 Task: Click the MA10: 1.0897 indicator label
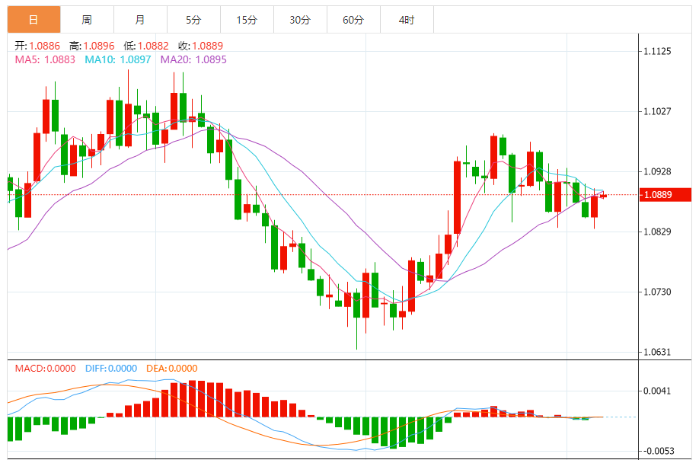click(x=118, y=59)
